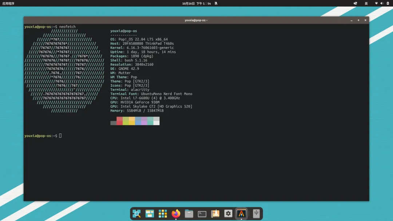Open the window tiling indicator in top bar
The image size is (393, 221).
click(355, 3)
